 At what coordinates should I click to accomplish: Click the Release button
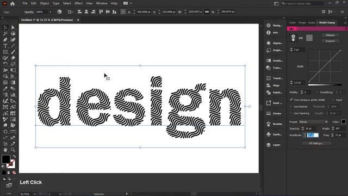click(330, 35)
